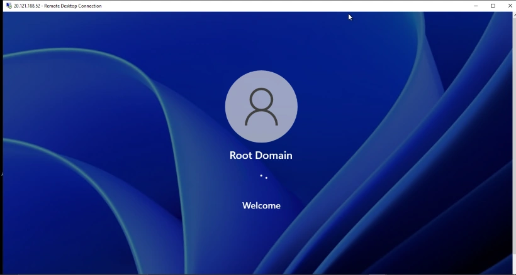Maximize the Remote Desktop Connection window
Image resolution: width=516 pixels, height=275 pixels.
493,6
